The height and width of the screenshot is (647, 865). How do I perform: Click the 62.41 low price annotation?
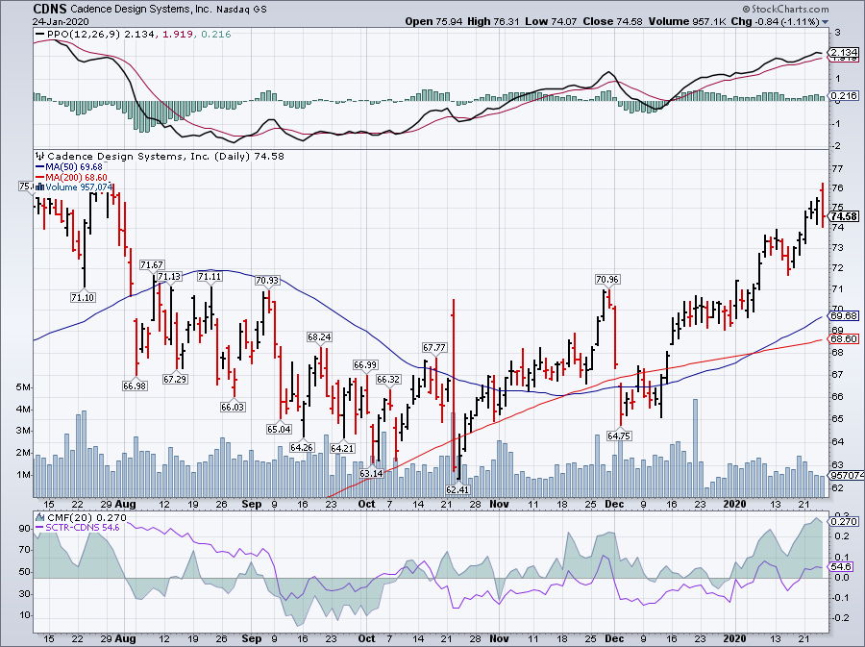(457, 489)
